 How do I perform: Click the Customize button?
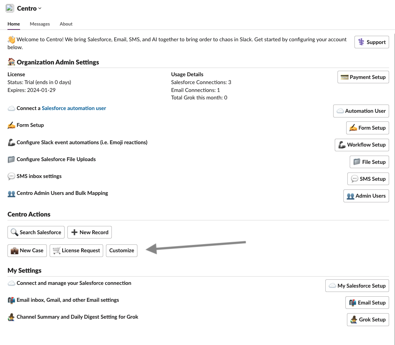[122, 251]
